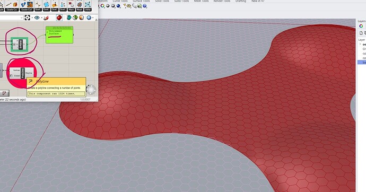Image resolution: width=366 pixels, height=192 pixels.
Task: Click the icon above the Utility tab
Action: coord(88,4)
